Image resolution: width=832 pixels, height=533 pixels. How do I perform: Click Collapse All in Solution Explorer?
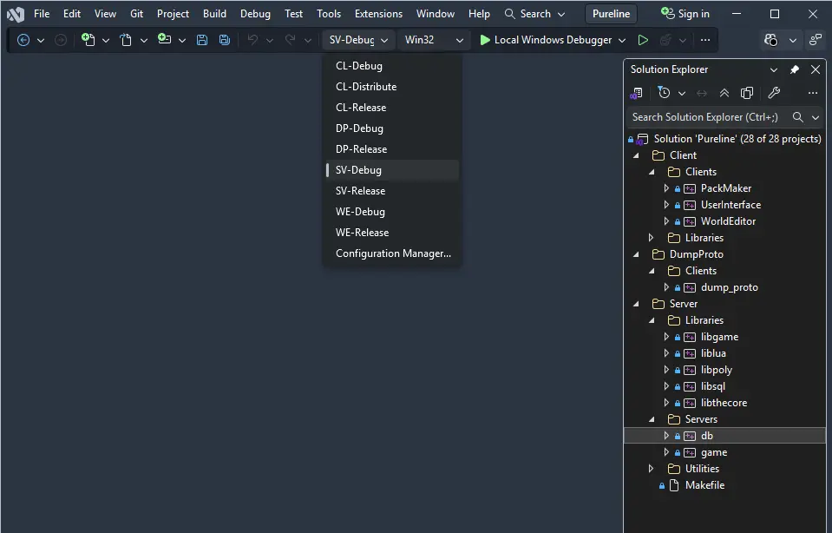pyautogui.click(x=724, y=93)
